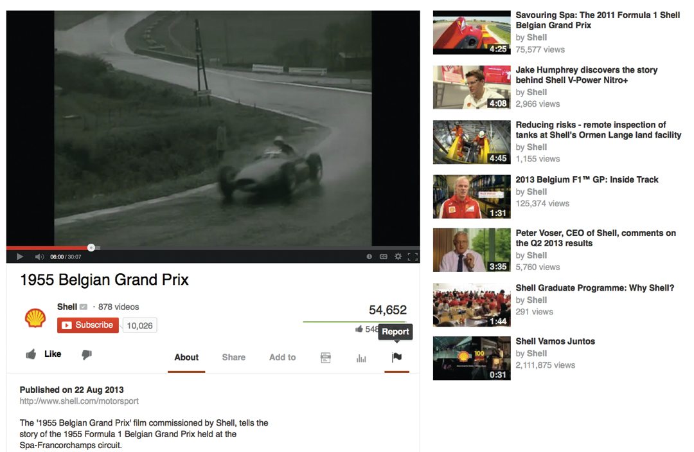Open the shell.com/motorsport link
694x452 pixels.
79,401
